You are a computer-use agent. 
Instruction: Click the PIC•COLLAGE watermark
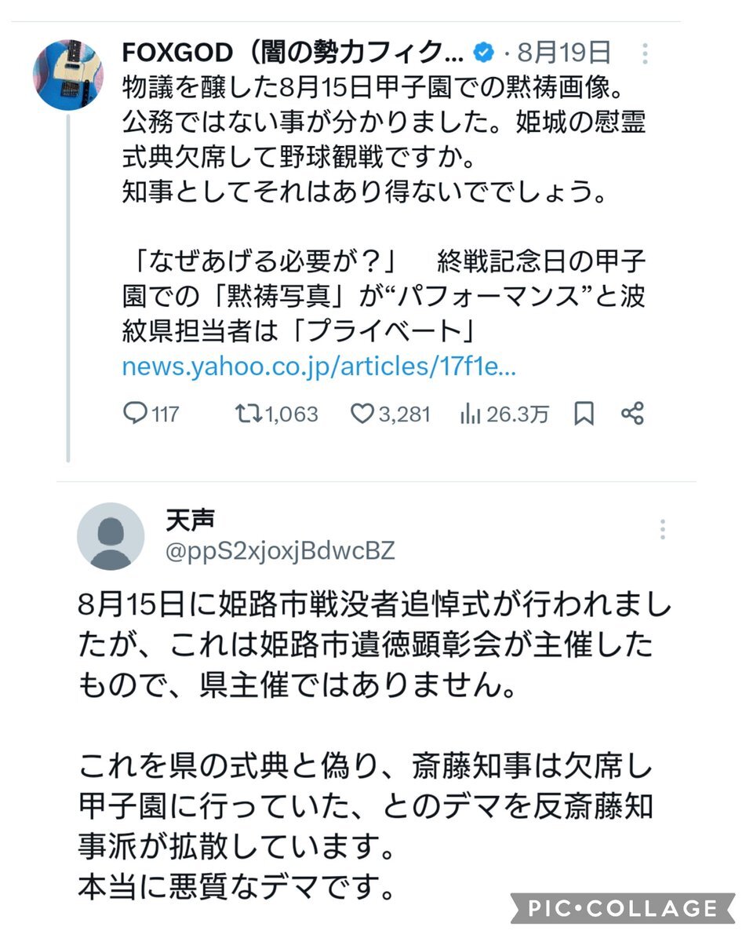622,908
